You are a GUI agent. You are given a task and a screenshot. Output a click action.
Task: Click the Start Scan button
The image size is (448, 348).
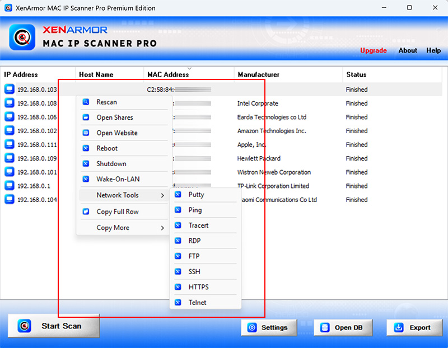(x=54, y=326)
